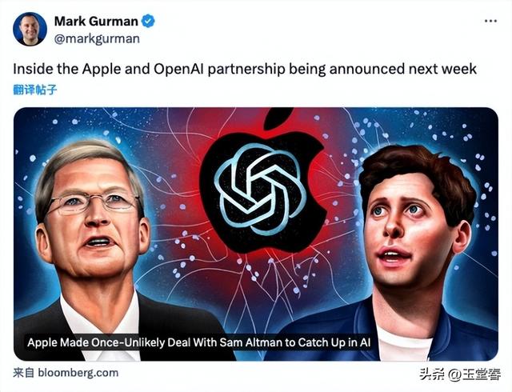Open Mark Gurman's profile avatar
Viewport: 512px width, 392px height.
(30, 29)
